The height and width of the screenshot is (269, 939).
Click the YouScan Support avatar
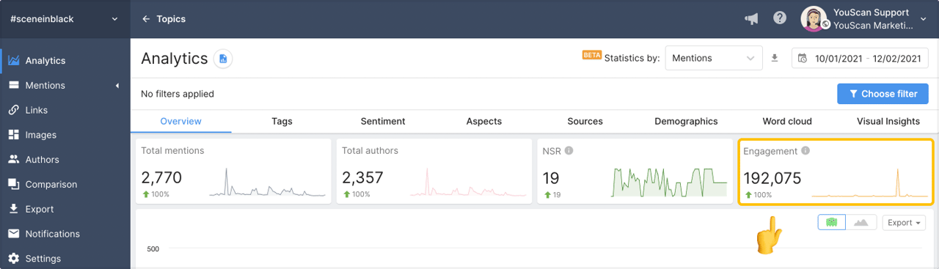click(x=814, y=19)
